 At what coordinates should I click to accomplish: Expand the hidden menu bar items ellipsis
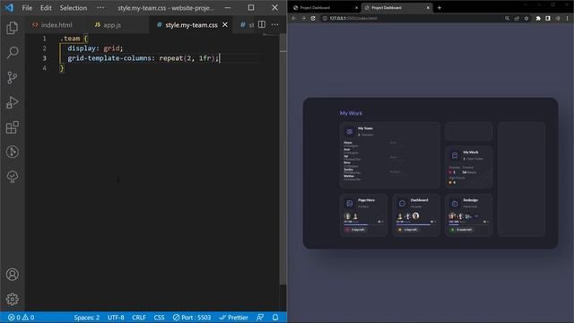[100, 8]
